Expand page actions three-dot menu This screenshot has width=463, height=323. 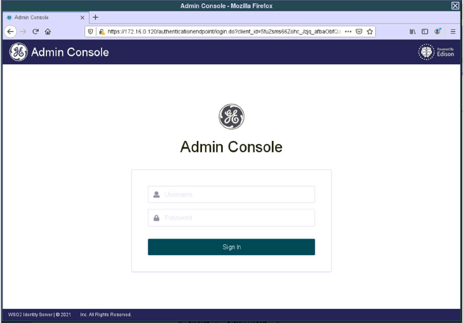click(348, 31)
